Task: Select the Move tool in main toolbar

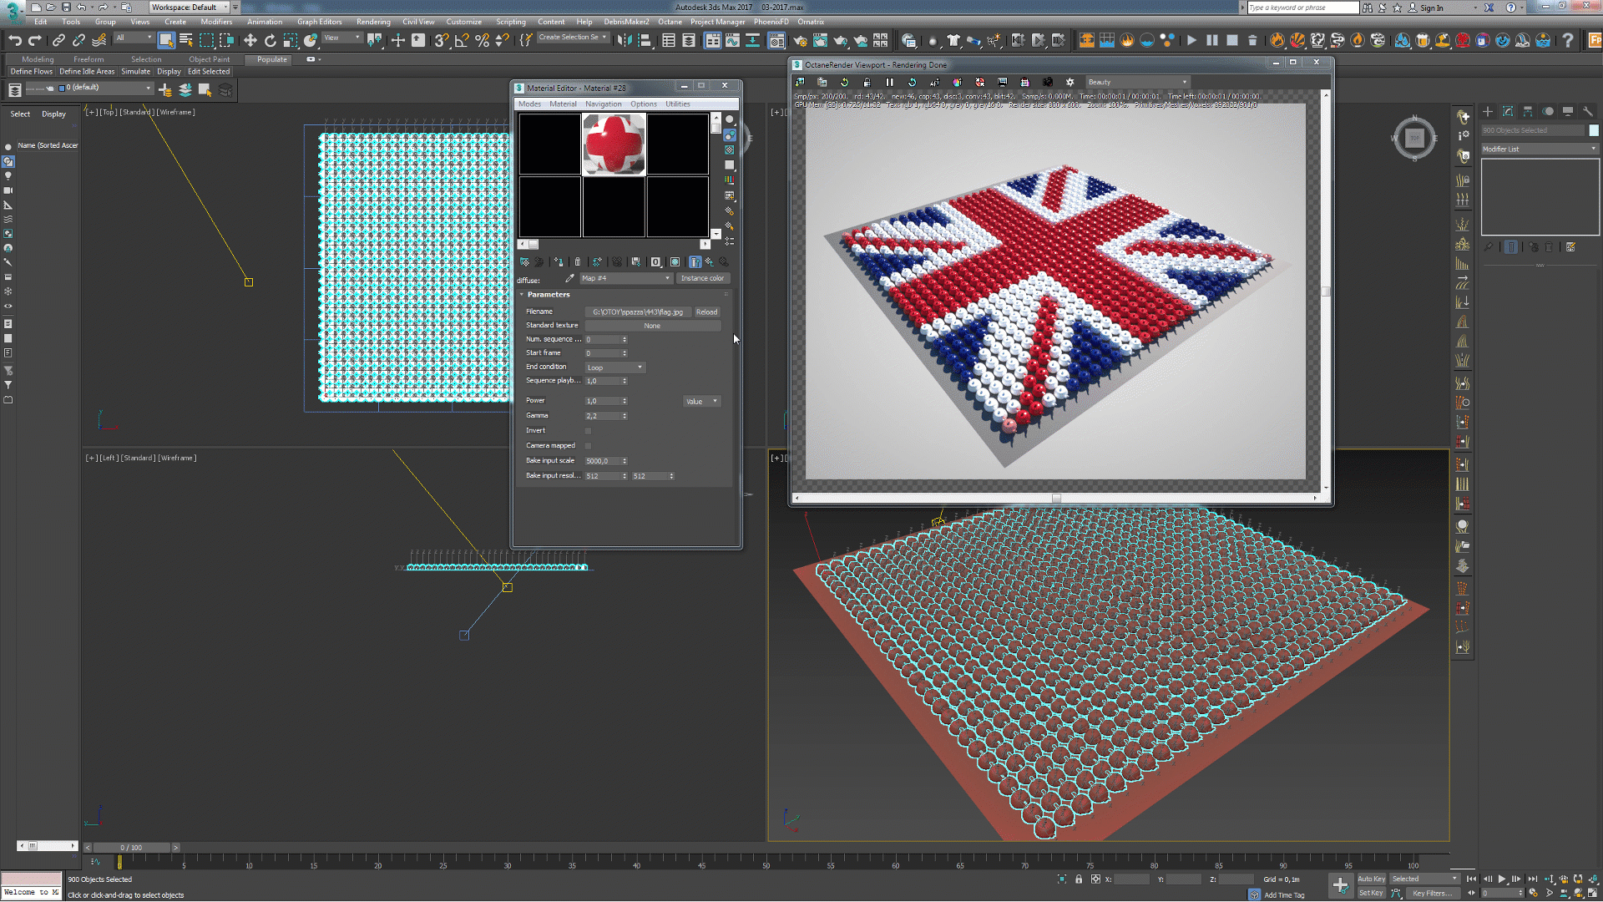Action: (250, 40)
